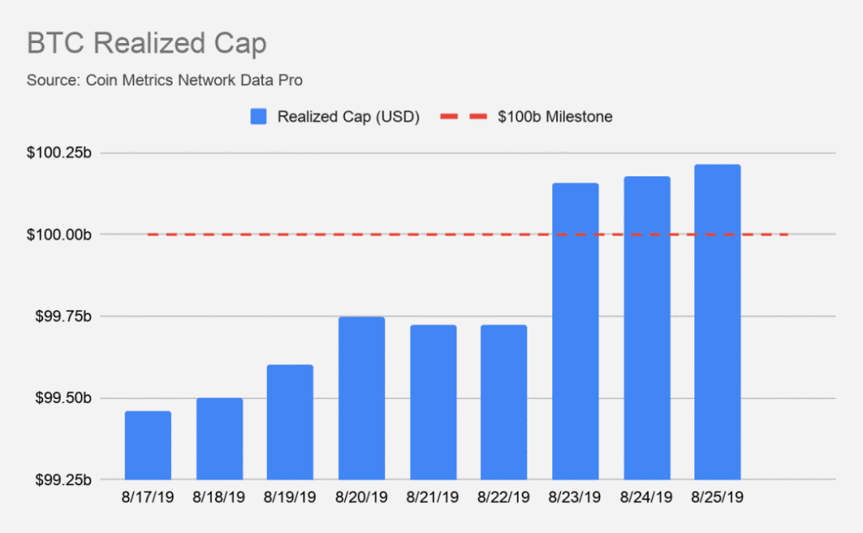This screenshot has width=863, height=533.
Task: Select the tallest 8/25/19 bar
Action: (717, 322)
